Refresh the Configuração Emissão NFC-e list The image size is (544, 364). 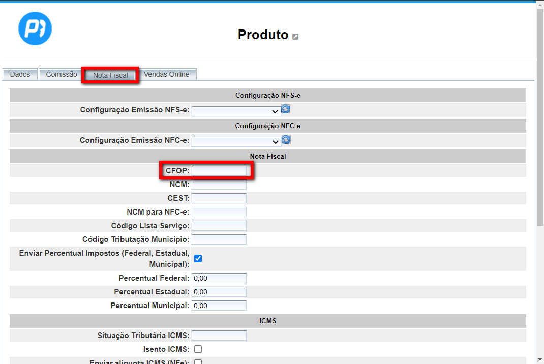tap(286, 140)
